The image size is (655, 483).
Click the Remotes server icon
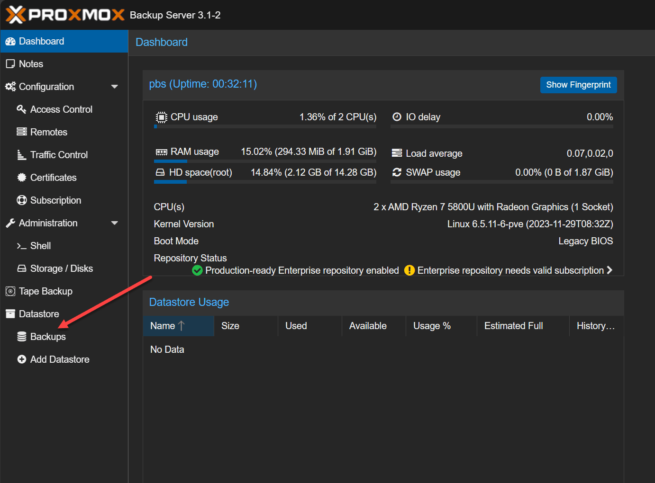tap(22, 132)
